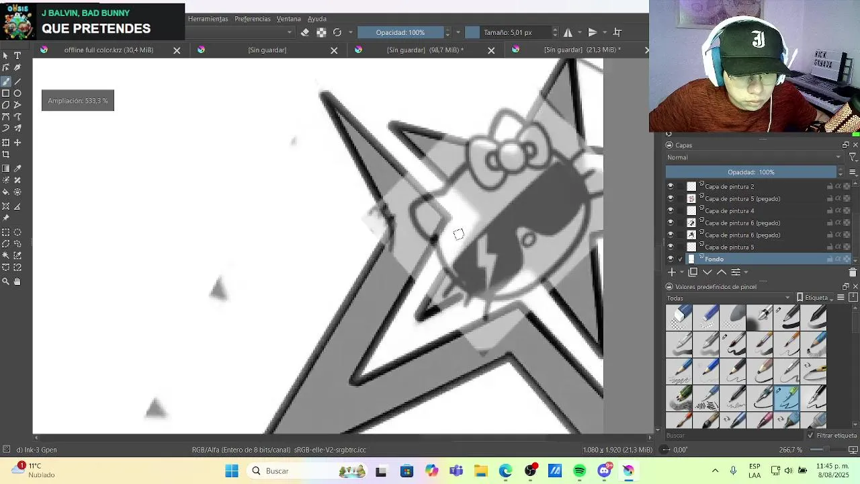860x484 pixels.
Task: Float the Capas docker panel
Action: click(845, 145)
